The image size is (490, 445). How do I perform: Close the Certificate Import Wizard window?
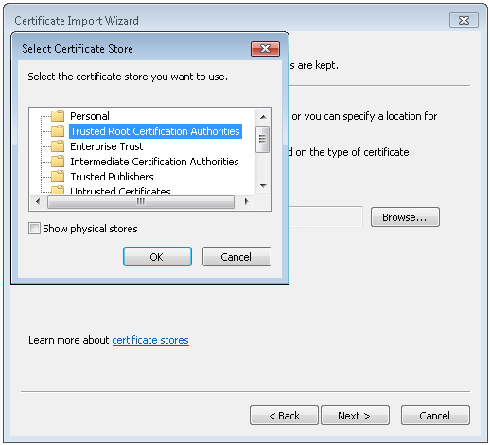(x=464, y=21)
